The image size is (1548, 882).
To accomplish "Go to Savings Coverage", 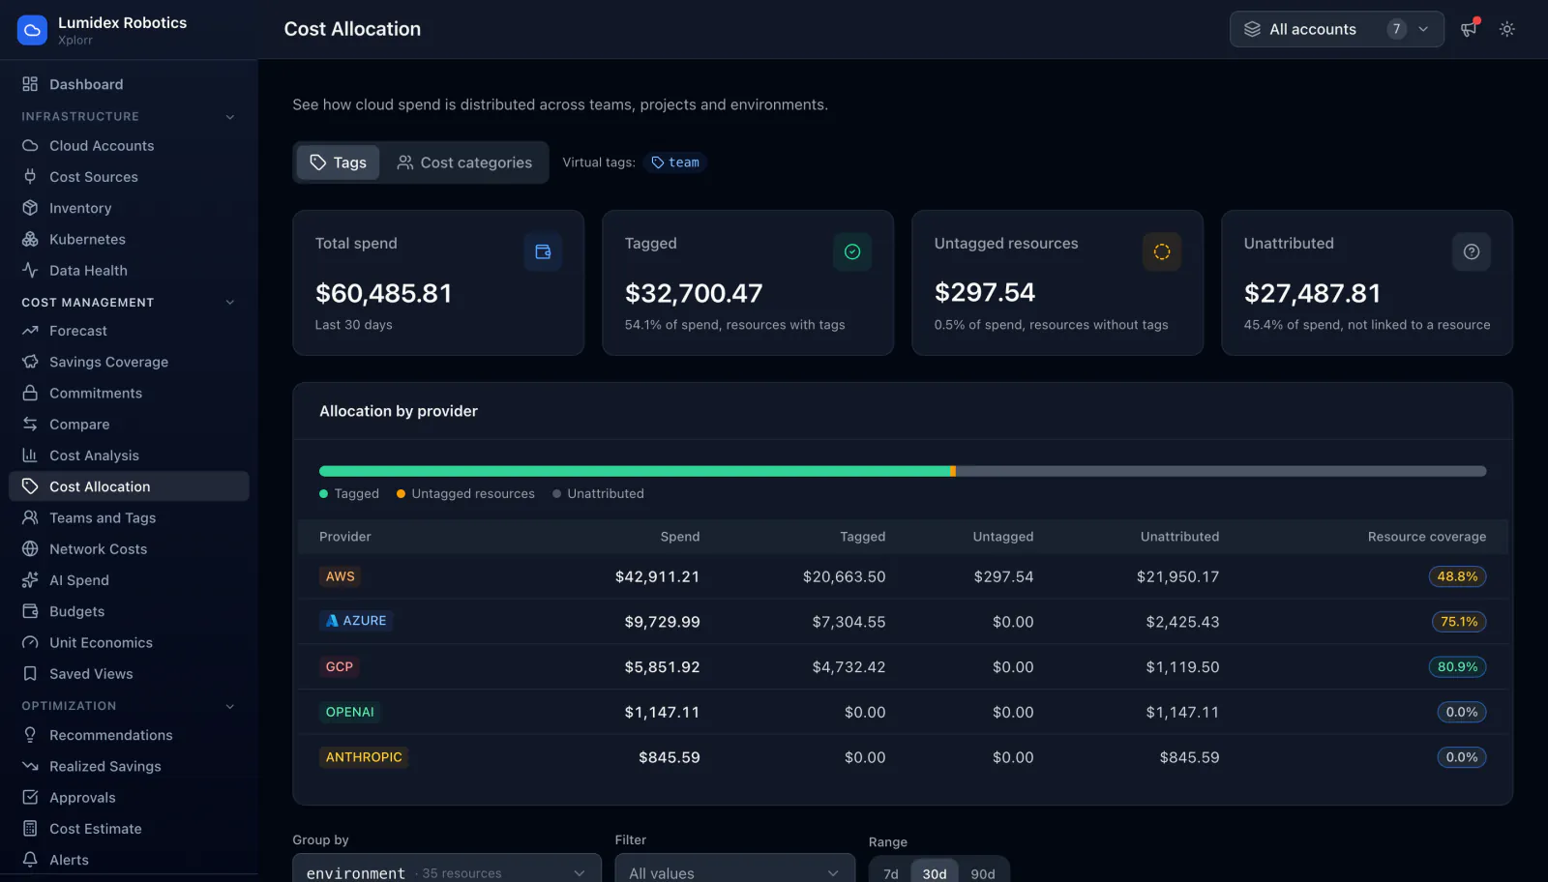I will [x=129, y=362].
